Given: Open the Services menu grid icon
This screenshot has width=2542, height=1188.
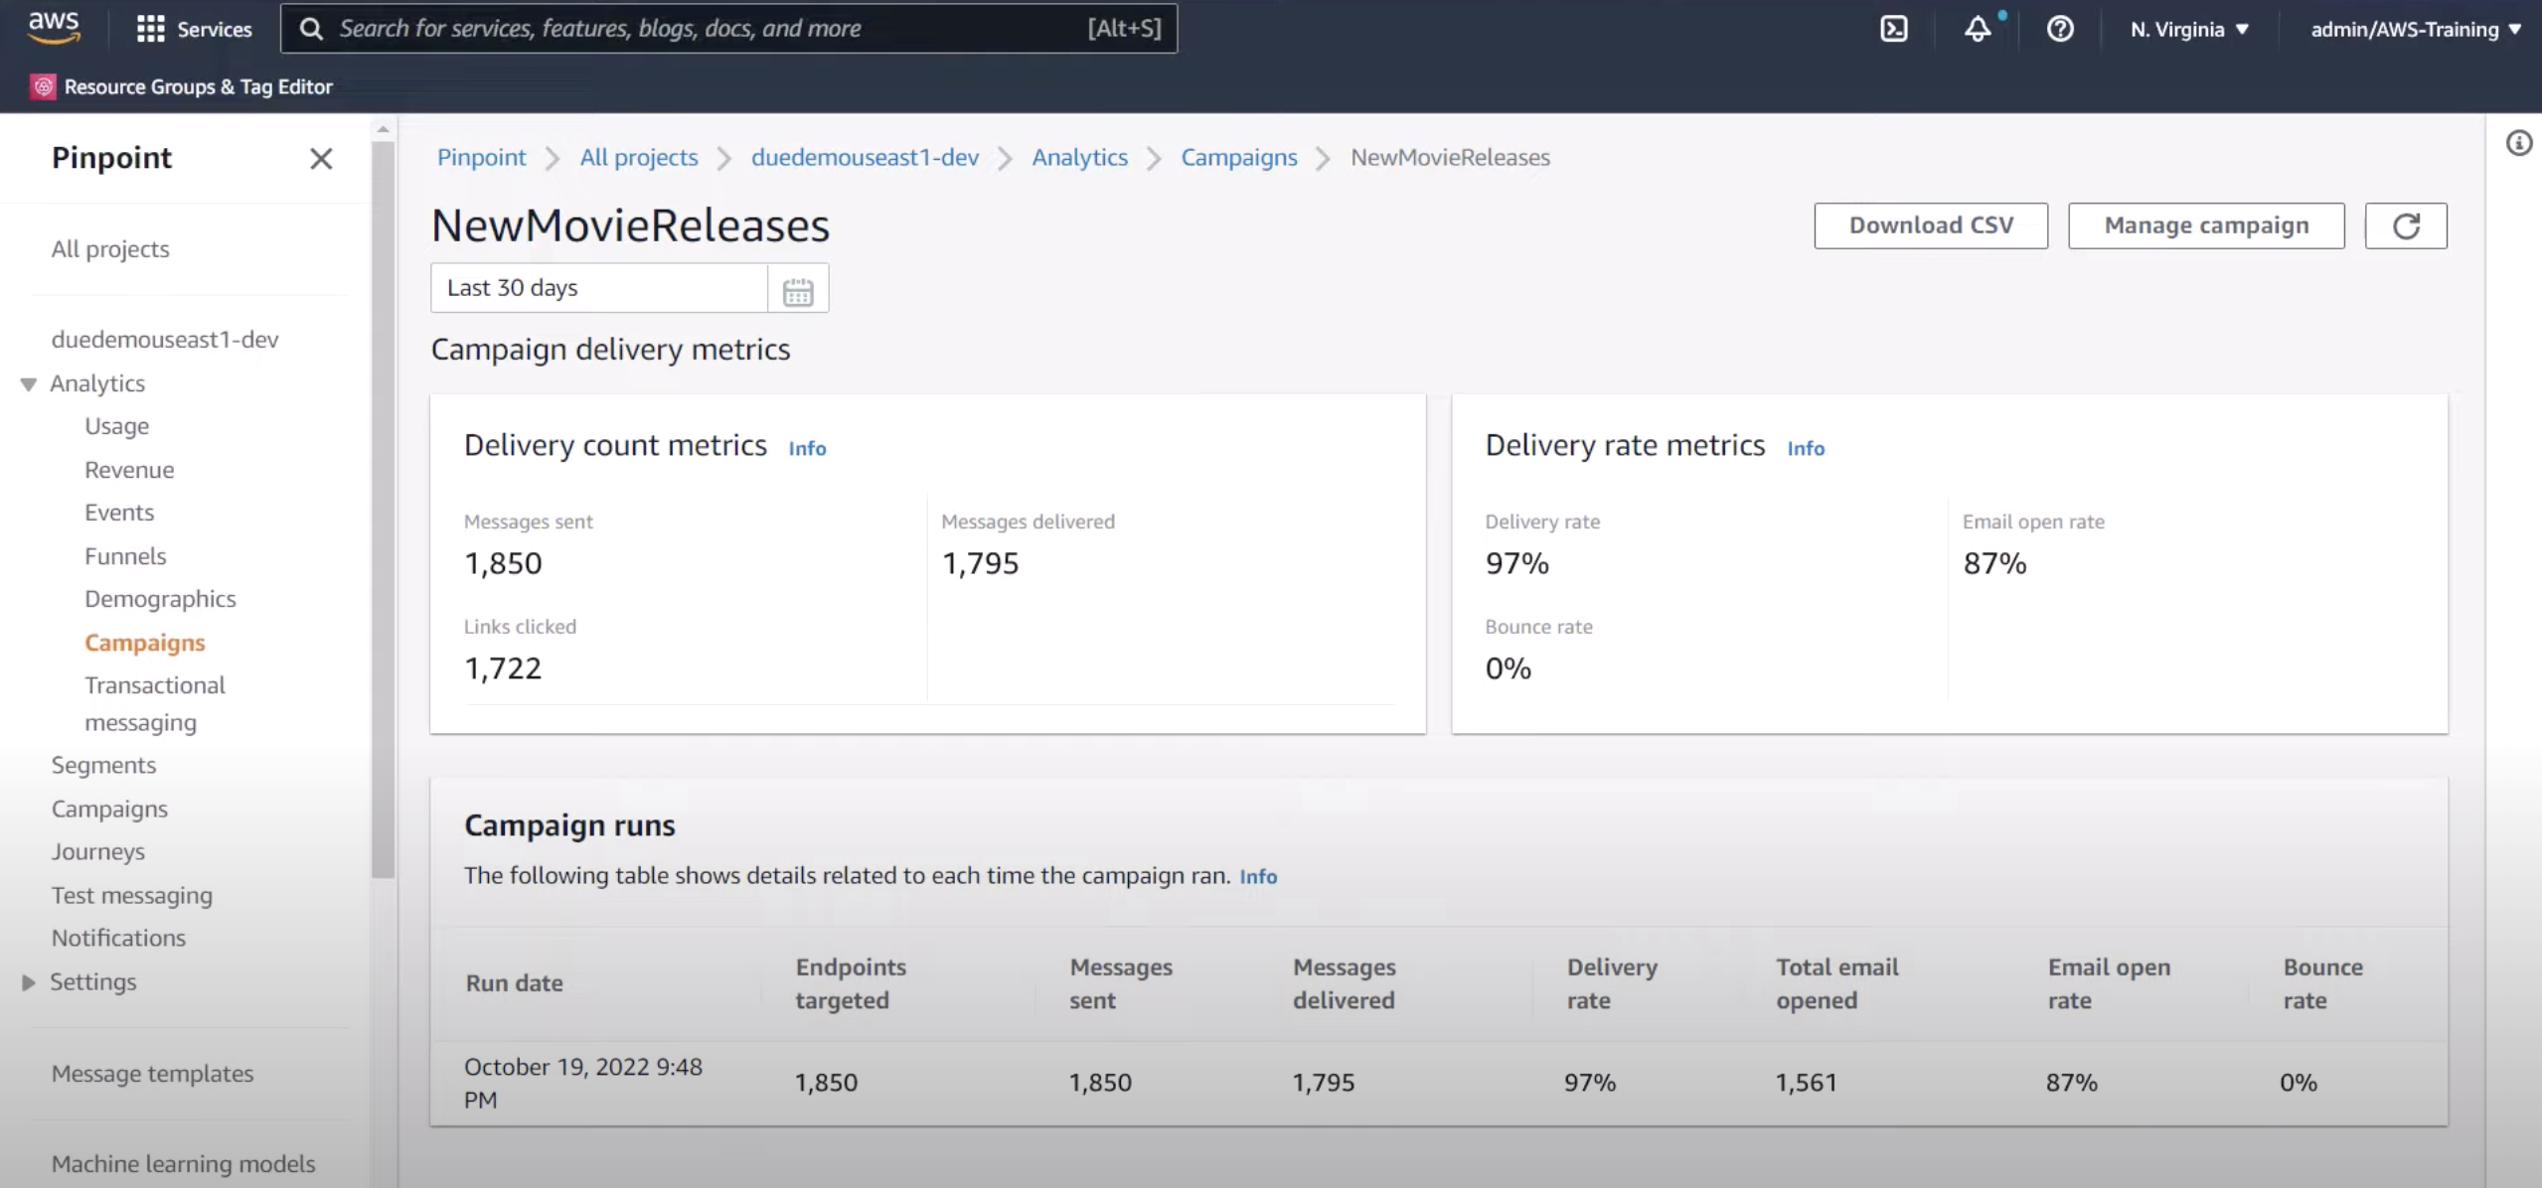Looking at the screenshot, I should tap(152, 28).
